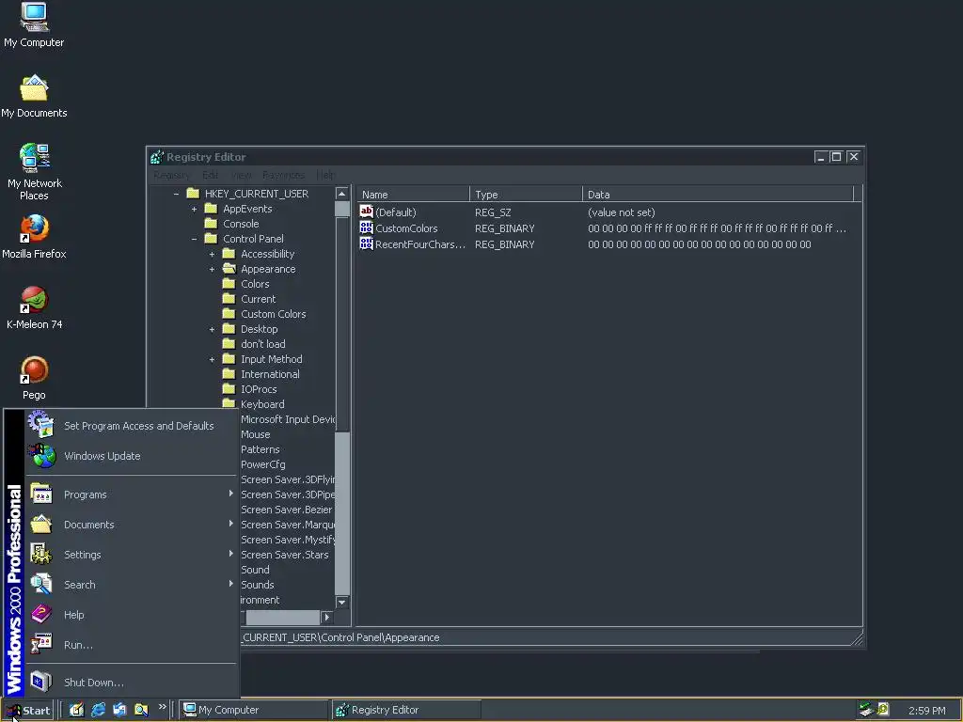This screenshot has height=722, width=963.
Task: Click tree scrollbar down arrow
Action: [342, 602]
